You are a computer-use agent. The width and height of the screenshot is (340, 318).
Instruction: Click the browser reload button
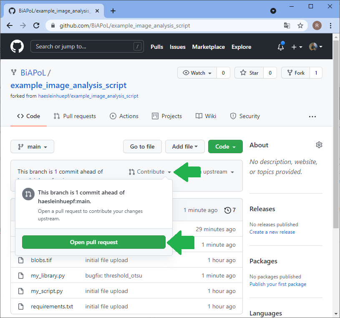tap(36, 25)
